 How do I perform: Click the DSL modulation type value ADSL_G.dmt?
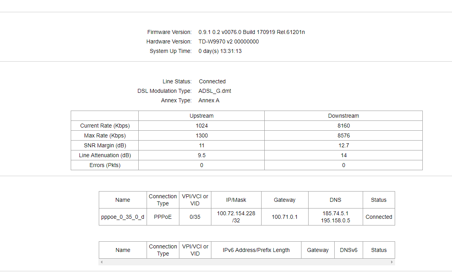click(215, 91)
